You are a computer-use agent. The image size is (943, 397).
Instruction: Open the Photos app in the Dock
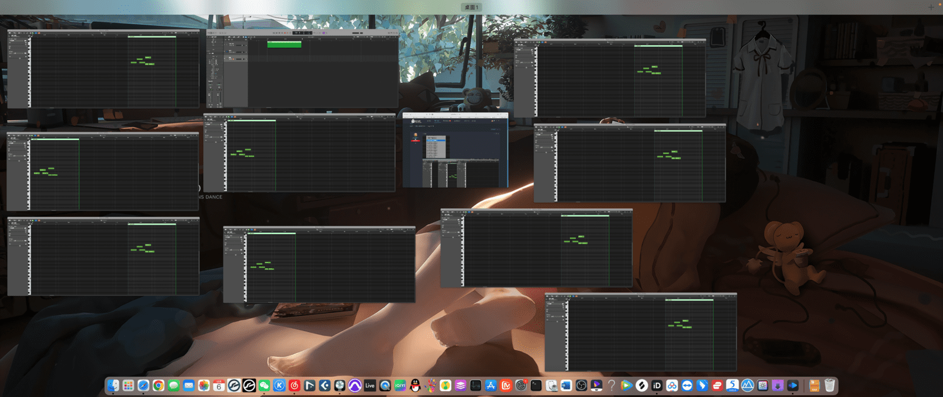pos(204,385)
